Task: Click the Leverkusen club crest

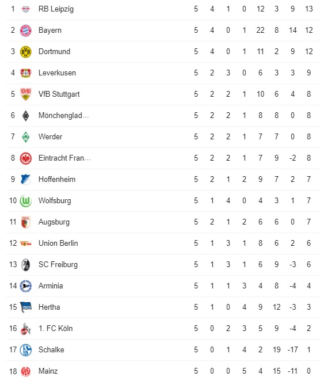Action: (x=26, y=73)
